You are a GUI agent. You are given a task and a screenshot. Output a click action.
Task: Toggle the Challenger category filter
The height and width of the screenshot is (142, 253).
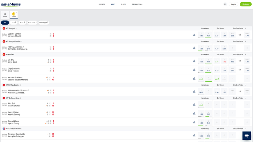[43, 23]
